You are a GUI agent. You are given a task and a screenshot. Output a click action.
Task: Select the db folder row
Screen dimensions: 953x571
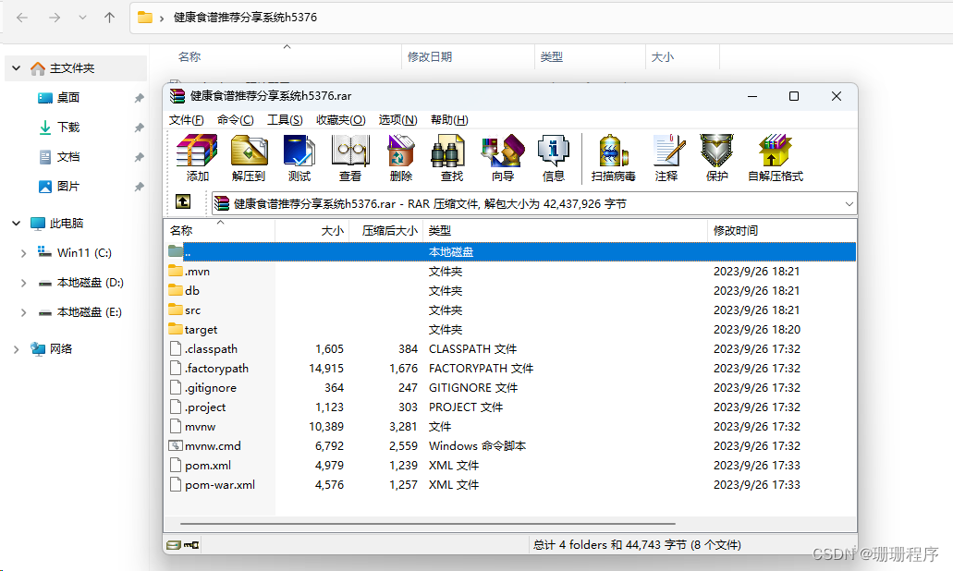coord(510,290)
